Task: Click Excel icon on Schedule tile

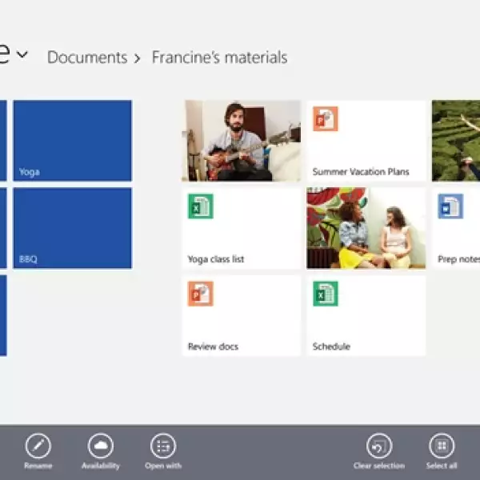Action: coord(326,294)
